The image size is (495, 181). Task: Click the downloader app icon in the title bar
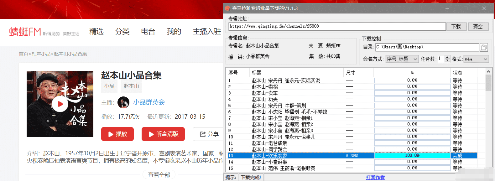coord(227,8)
